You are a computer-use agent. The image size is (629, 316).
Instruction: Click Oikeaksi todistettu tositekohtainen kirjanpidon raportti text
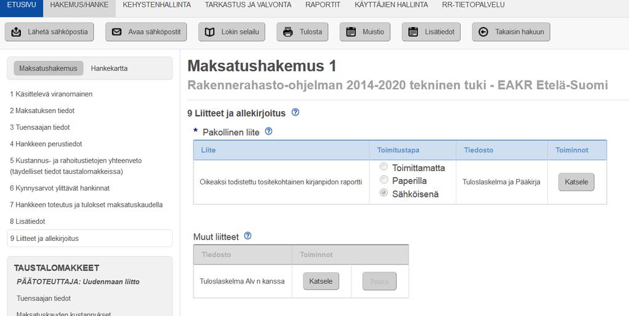(281, 182)
